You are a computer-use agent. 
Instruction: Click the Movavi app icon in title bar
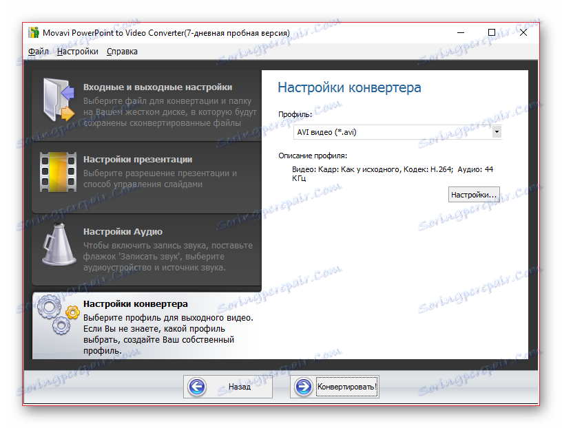[34, 32]
